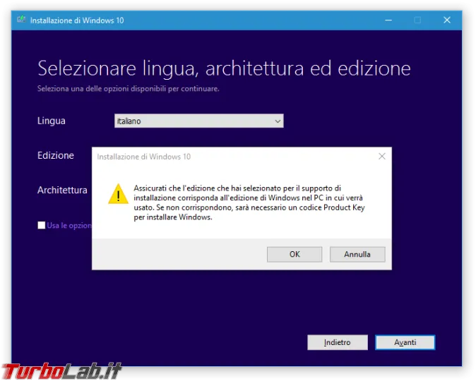Click the Avanti button

click(405, 342)
